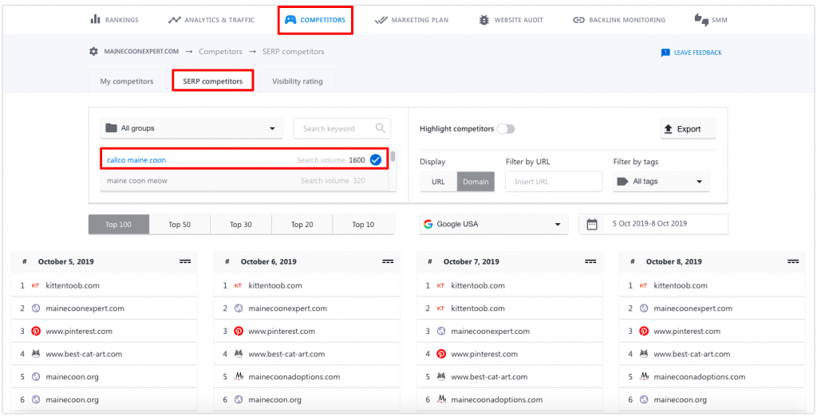Click kittentoob.com favicon in October 5 column
Screen dimensions: 817x416
tap(36, 285)
